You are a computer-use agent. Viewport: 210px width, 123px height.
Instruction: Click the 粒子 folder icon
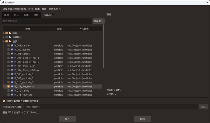tap(10, 41)
